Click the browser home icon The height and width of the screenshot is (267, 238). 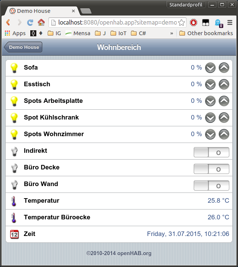pos(41,22)
